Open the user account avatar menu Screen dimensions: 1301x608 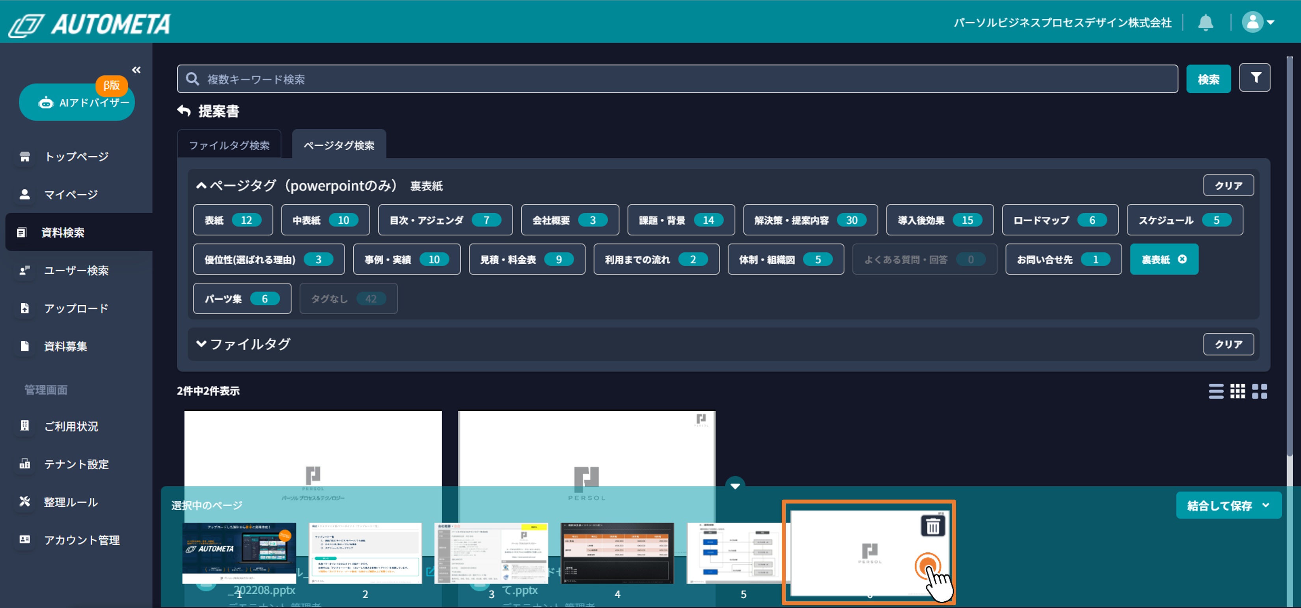(x=1258, y=22)
